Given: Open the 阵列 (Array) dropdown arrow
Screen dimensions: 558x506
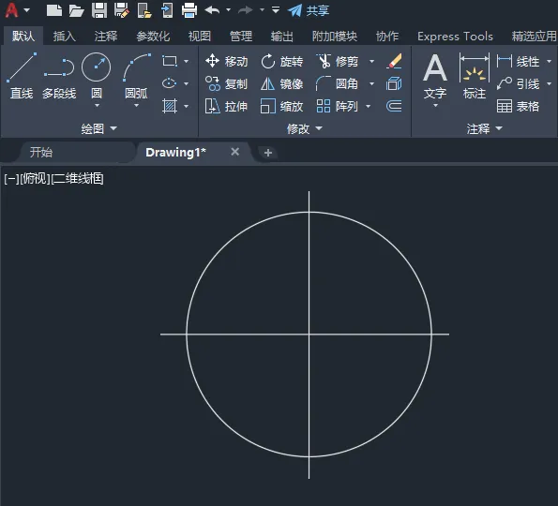Looking at the screenshot, I should (x=369, y=106).
